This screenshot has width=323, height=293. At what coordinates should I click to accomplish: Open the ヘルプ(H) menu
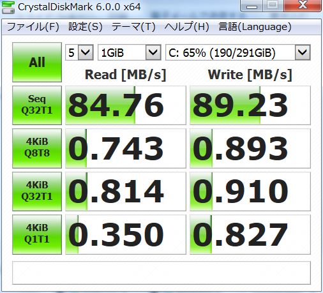[186, 27]
